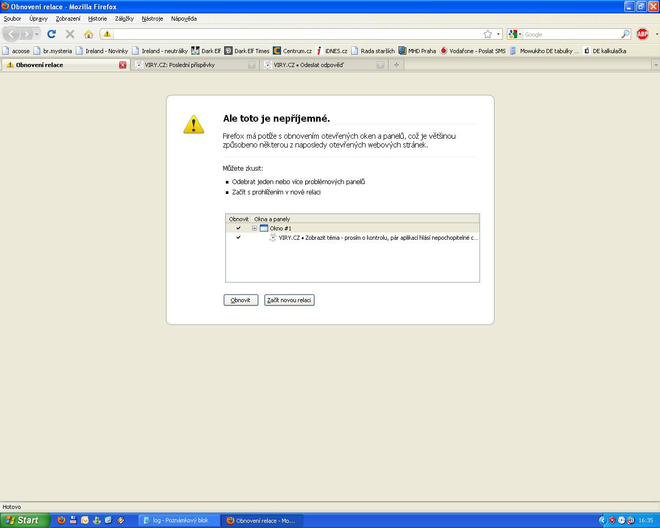Screen dimensions: 660x528
Task: Click the search magnifier icon
Action: coord(625,34)
